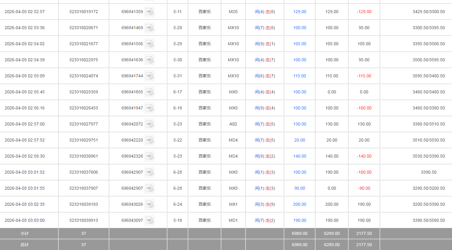The width and height of the screenshot is (452, 250).
Task: Select the blue 140.00 bet amount
Action: pos(299,156)
